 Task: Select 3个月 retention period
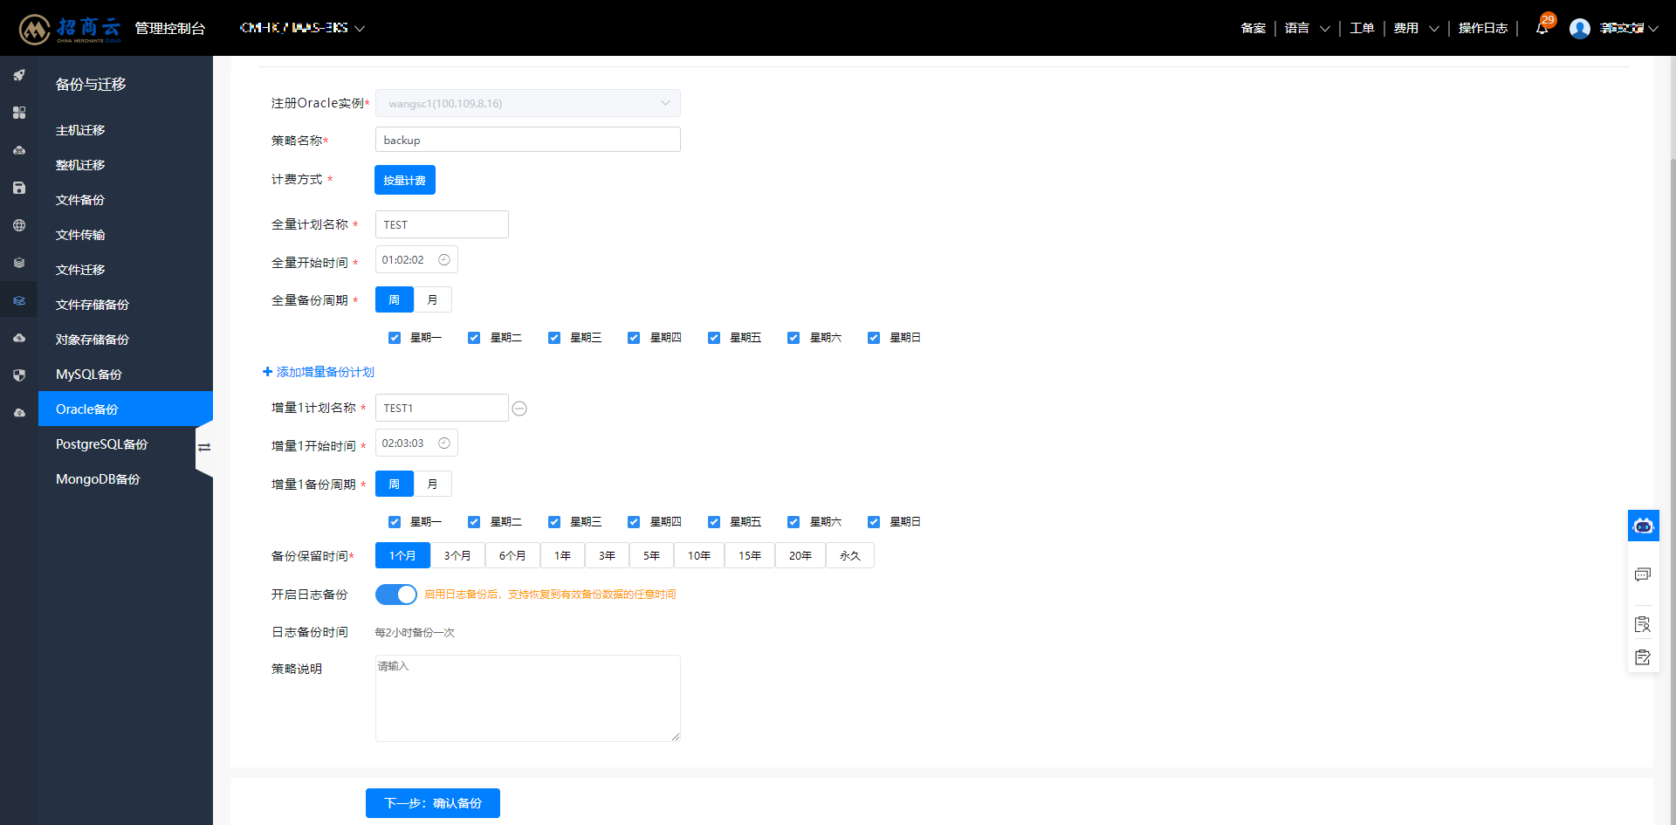pyautogui.click(x=457, y=555)
